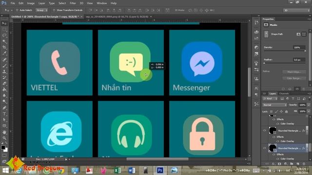Open the Character panel icon in the dock
This screenshot has width=312, height=175.
tap(256, 88)
